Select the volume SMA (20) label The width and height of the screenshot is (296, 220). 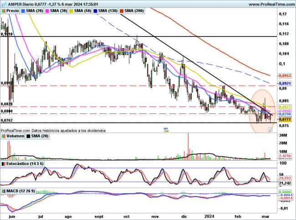coord(40,136)
